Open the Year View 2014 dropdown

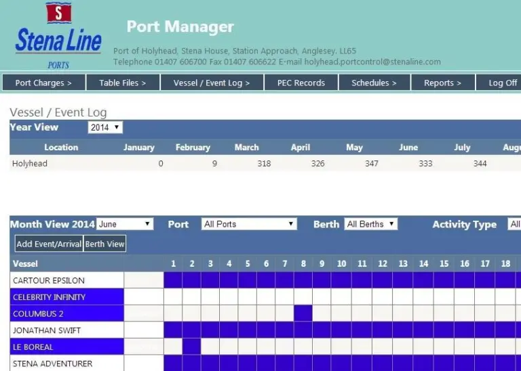pos(105,127)
